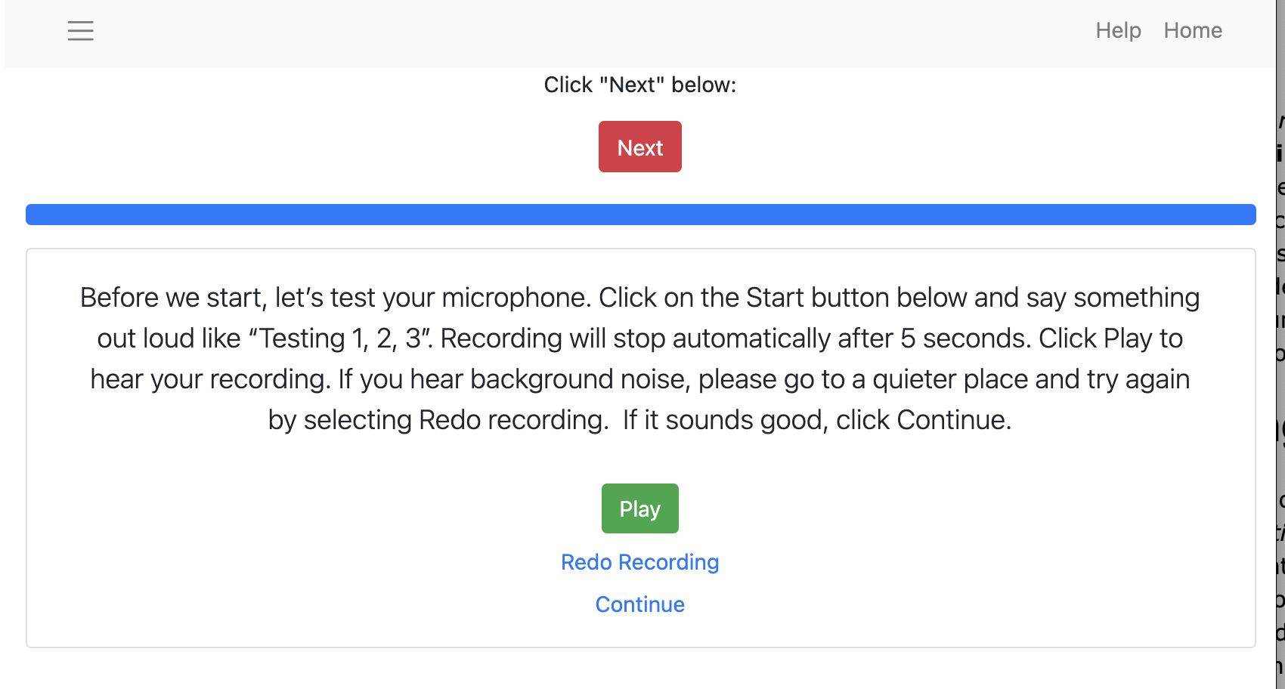Image resolution: width=1285 pixels, height=689 pixels.
Task: Click the white card containing recording controls
Action: [639, 453]
